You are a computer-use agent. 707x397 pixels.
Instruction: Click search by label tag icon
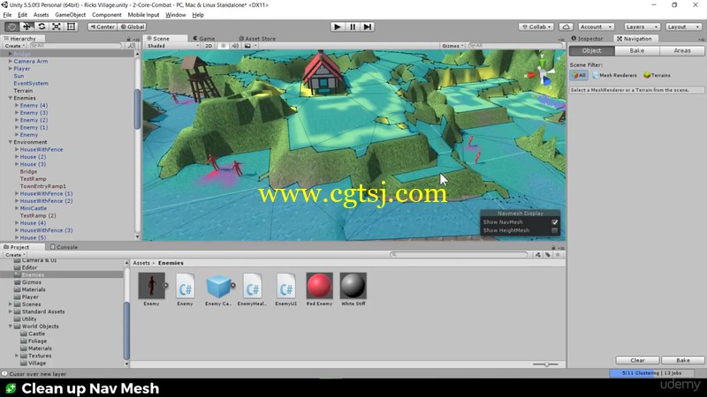[x=548, y=255]
